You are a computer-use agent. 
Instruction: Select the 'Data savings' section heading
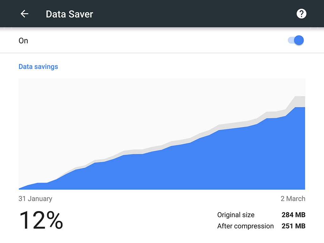[x=38, y=67]
